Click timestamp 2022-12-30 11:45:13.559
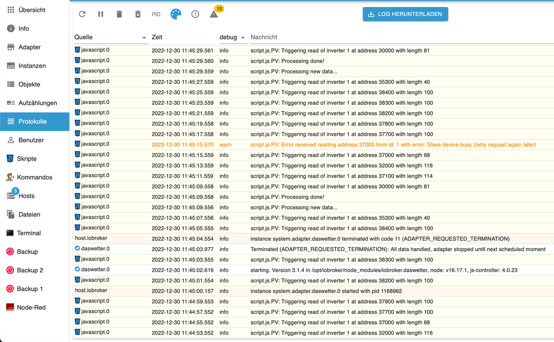The width and height of the screenshot is (554, 342). [183, 166]
